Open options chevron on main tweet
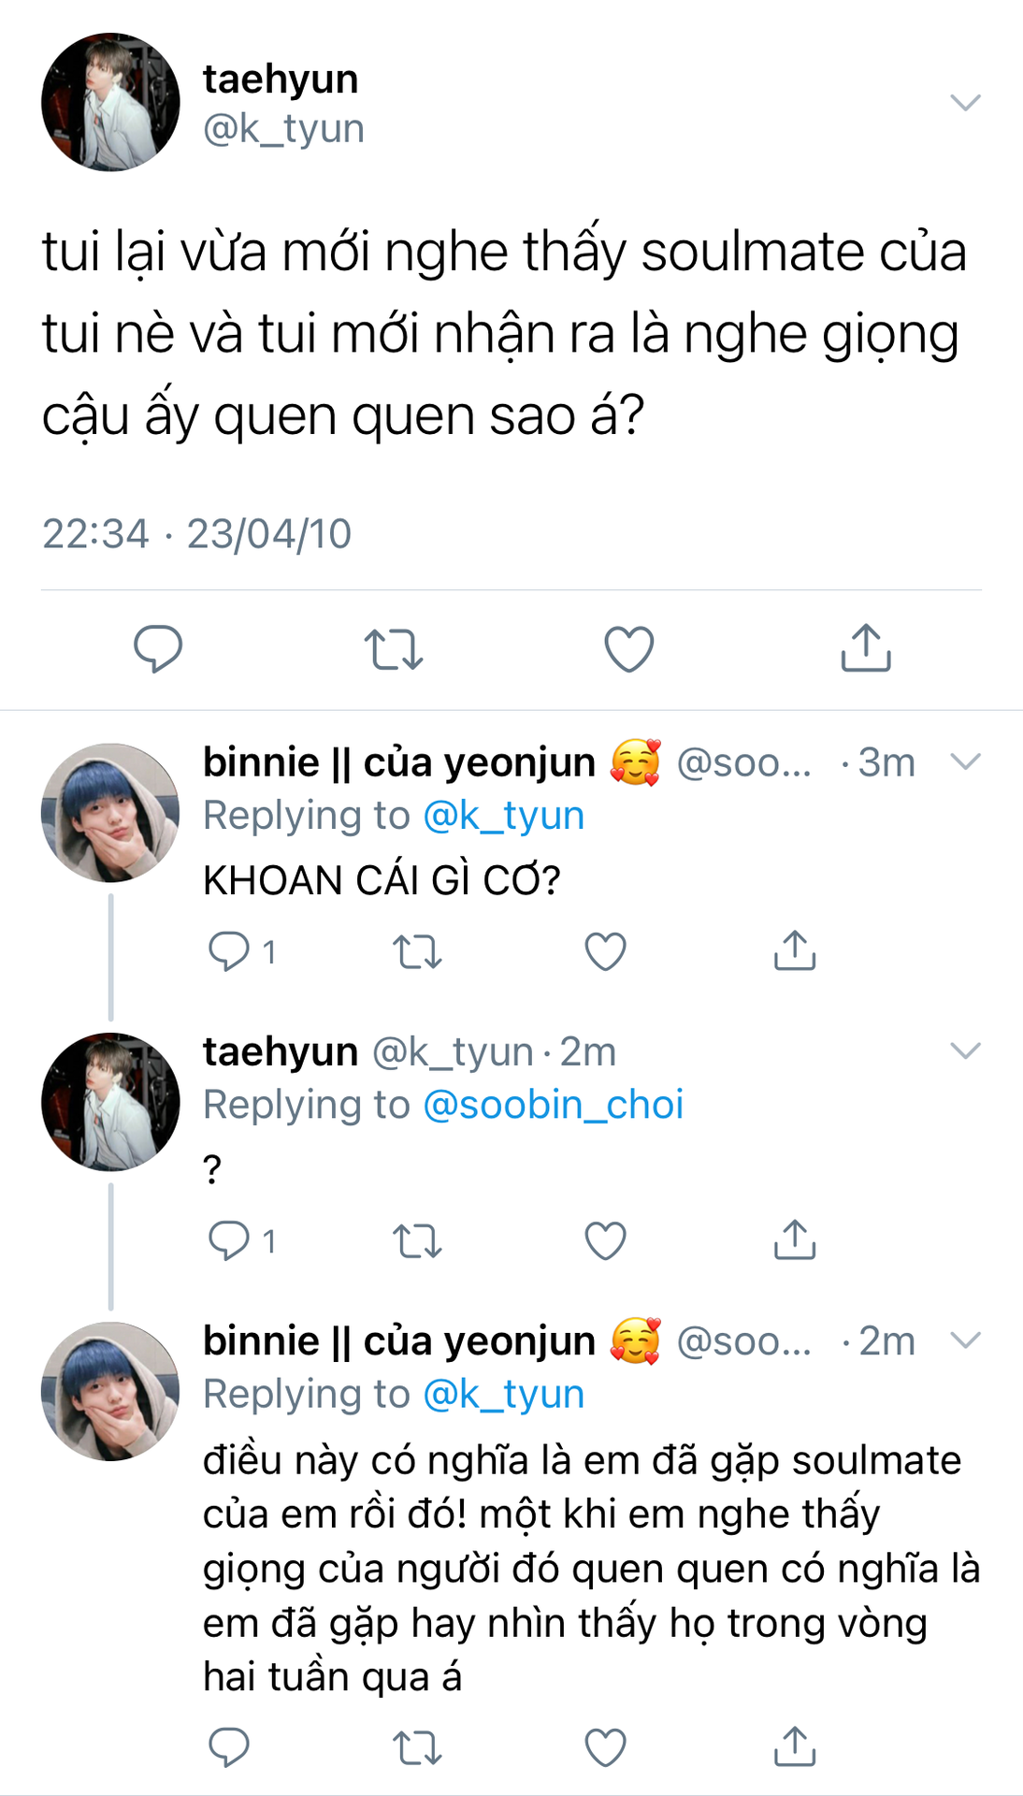 (x=965, y=102)
